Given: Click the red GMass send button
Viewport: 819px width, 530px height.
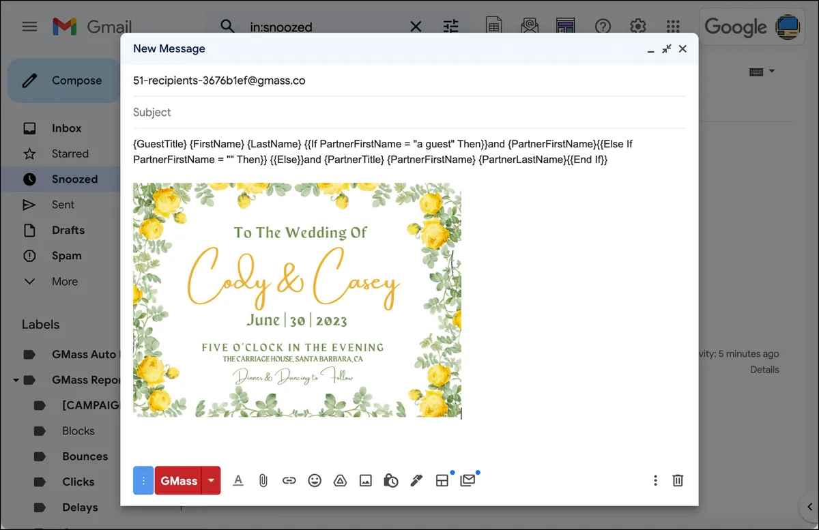Looking at the screenshot, I should (179, 481).
